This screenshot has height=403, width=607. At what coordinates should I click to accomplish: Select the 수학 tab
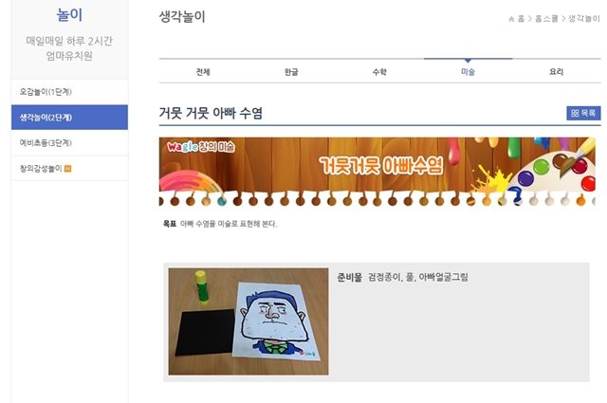coord(379,72)
